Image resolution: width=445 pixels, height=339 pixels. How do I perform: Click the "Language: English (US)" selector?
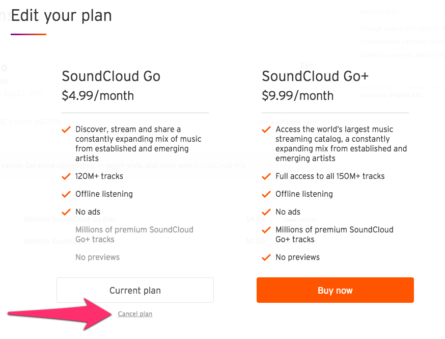coord(391,94)
